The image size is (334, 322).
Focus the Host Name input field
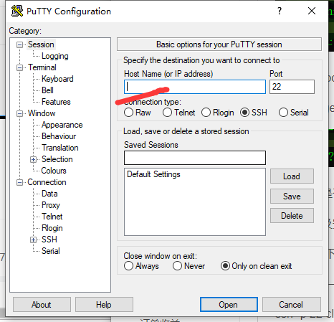[195, 87]
